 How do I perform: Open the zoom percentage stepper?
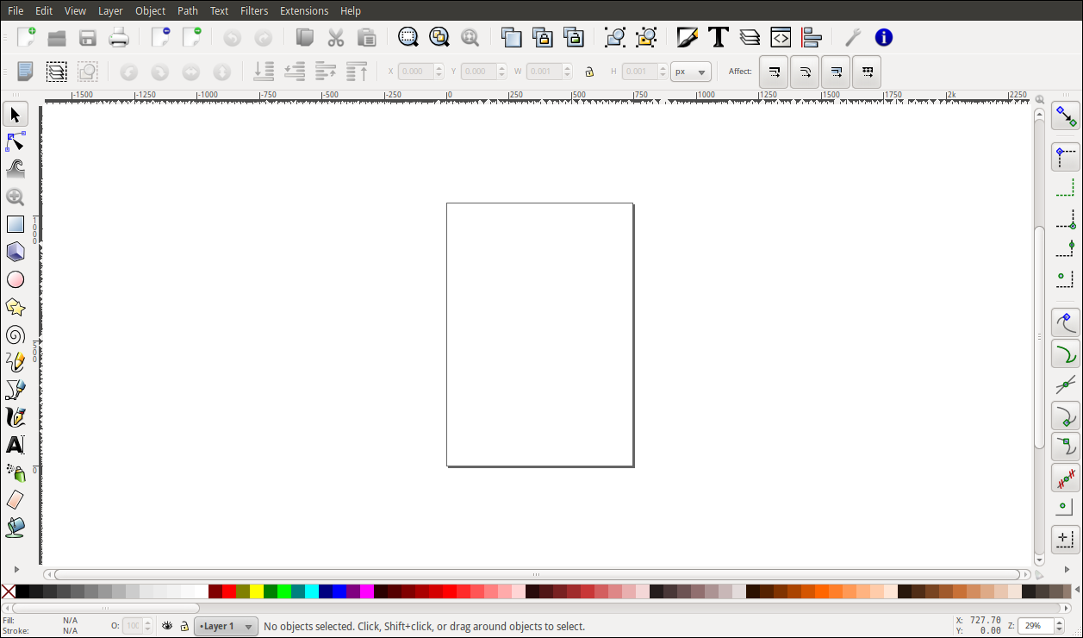pos(1057,626)
